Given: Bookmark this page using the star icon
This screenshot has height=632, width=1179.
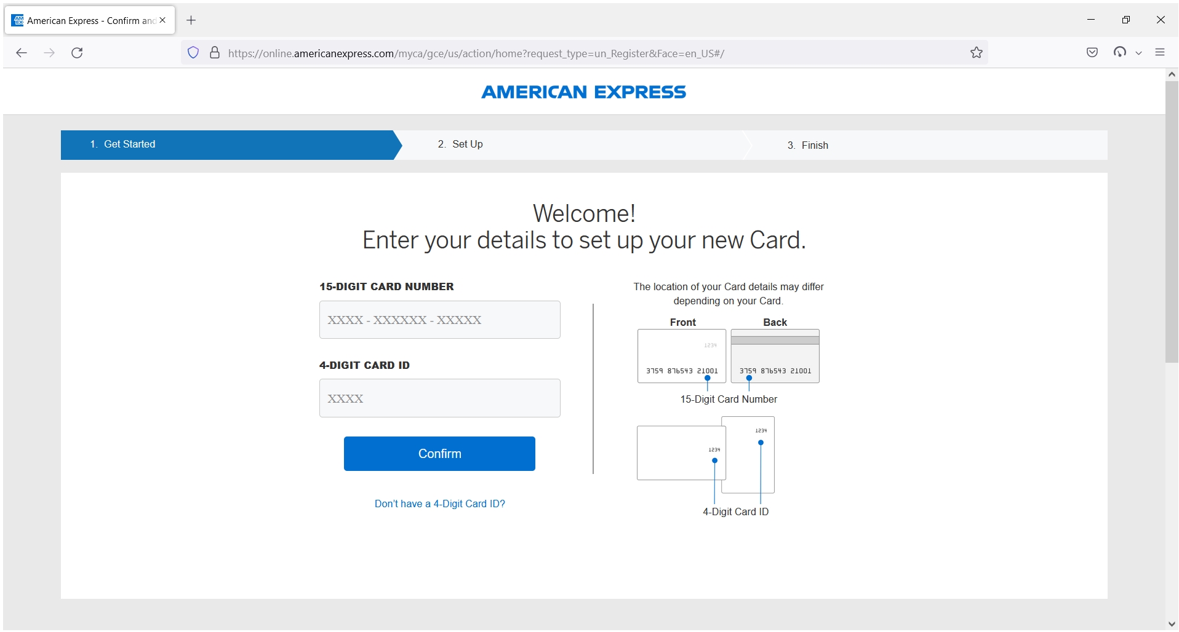Looking at the screenshot, I should 976,53.
